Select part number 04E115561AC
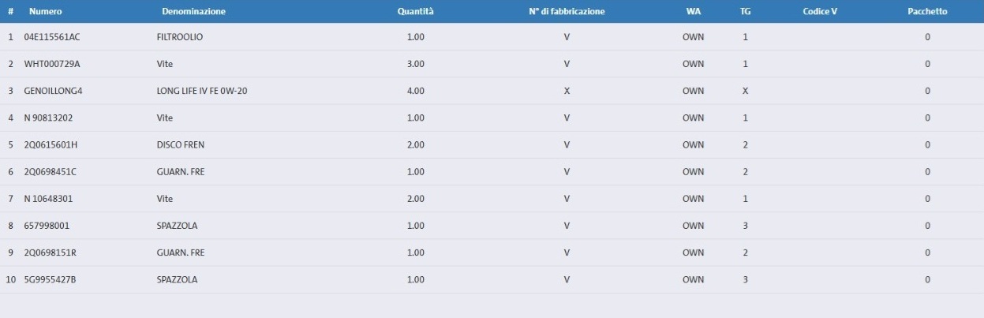Image resolution: width=984 pixels, height=318 pixels. (52, 37)
